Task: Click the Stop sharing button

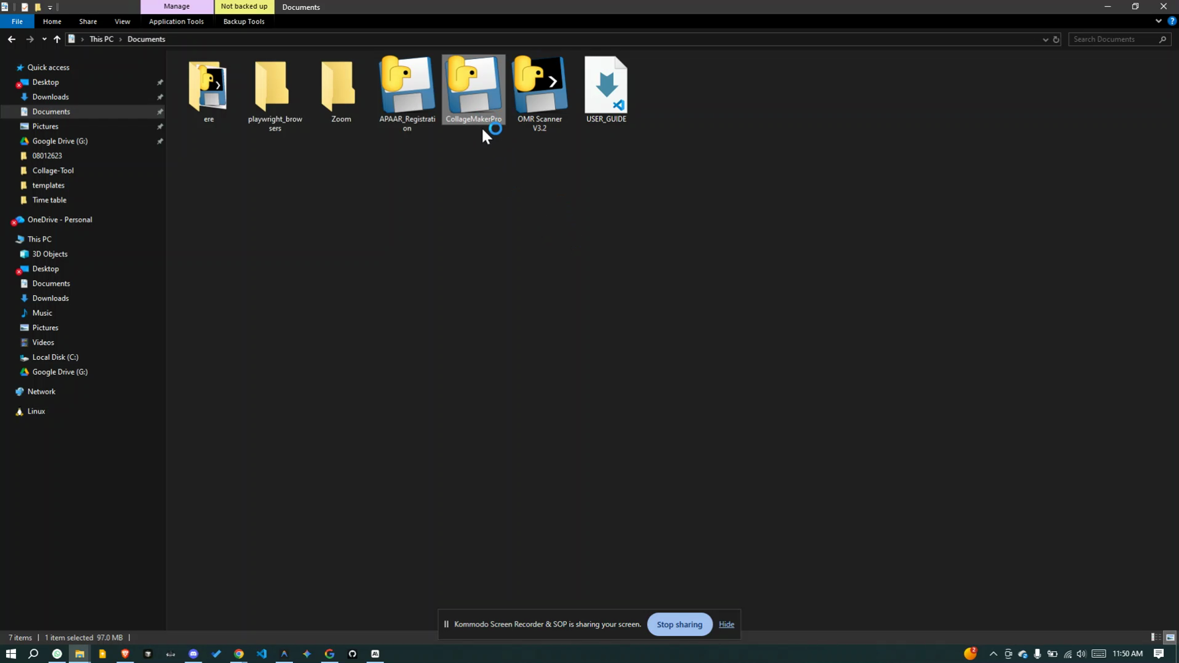Action: point(679,625)
